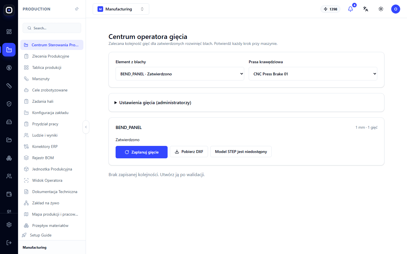Open the people icon in the rail
Viewport: 407px width, 254px height.
[9, 176]
